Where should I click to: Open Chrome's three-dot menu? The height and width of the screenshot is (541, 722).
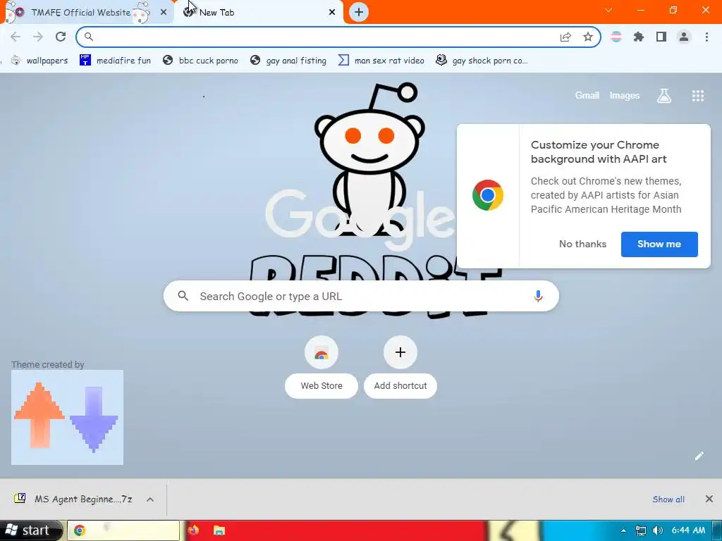706,37
